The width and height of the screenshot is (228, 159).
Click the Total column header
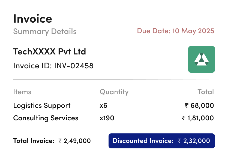pos(206,92)
